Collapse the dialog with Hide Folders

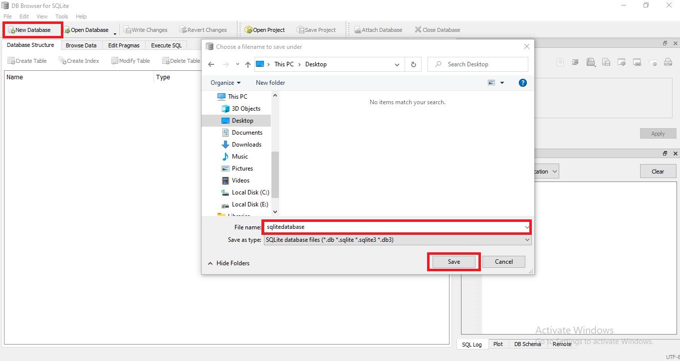point(228,263)
